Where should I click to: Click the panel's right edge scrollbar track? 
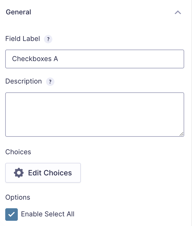point(191,113)
